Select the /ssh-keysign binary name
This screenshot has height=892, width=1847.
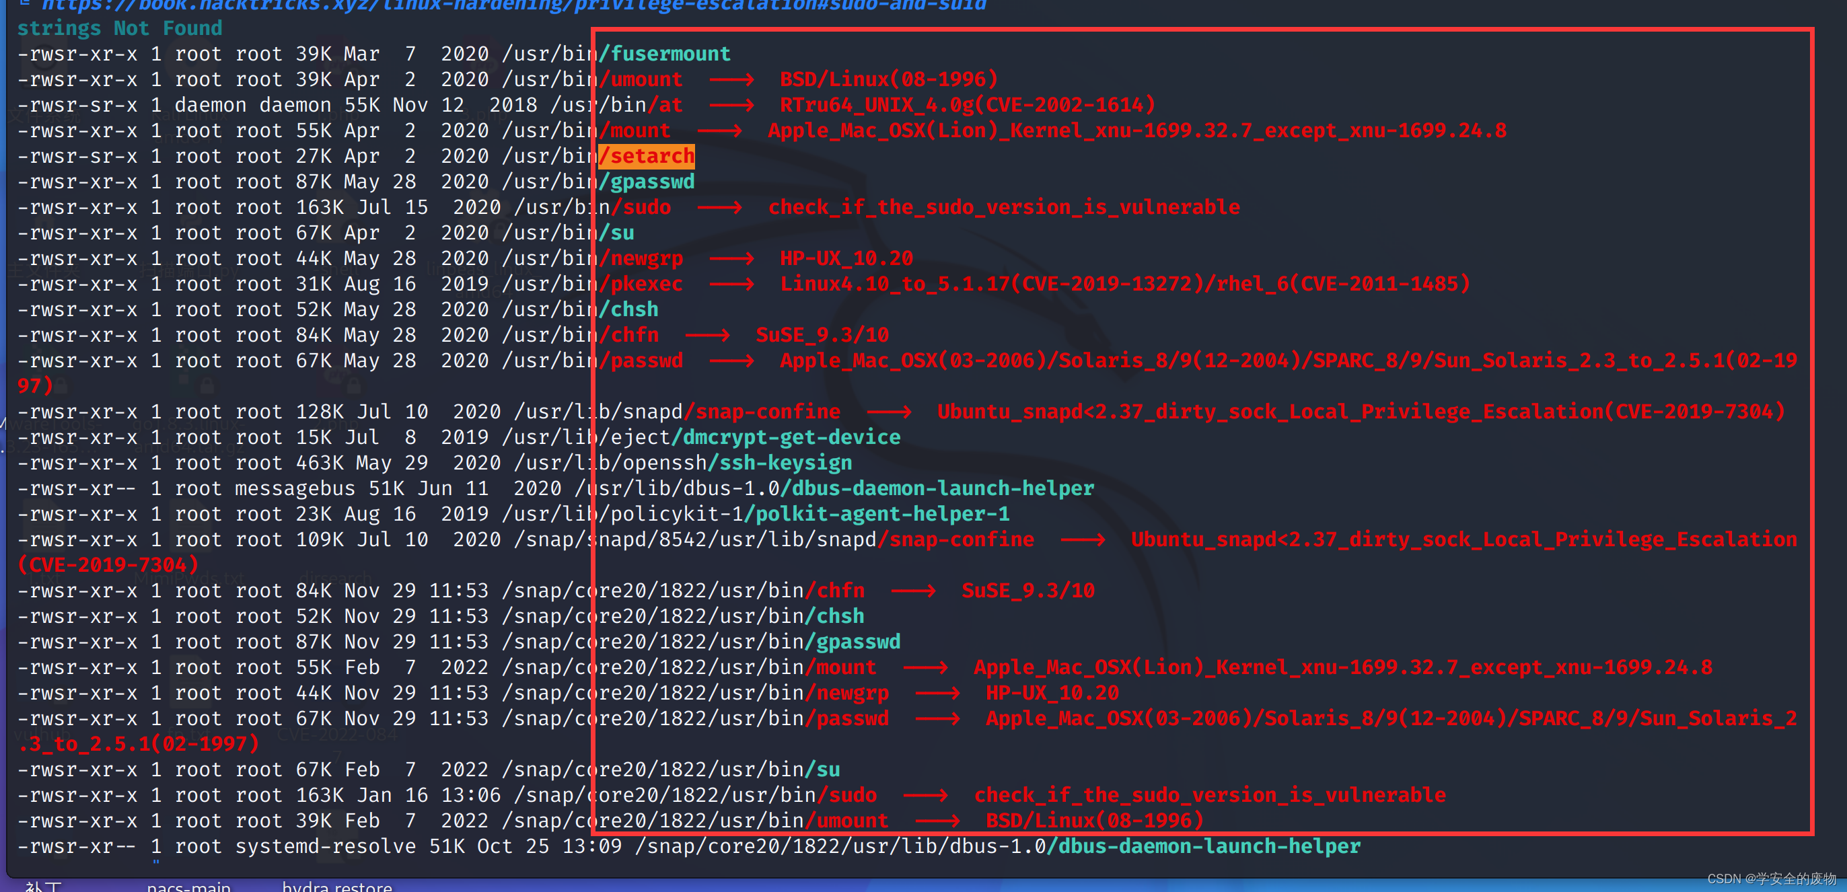[x=780, y=463]
